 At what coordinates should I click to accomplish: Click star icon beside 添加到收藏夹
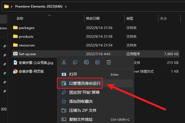click(64, 101)
